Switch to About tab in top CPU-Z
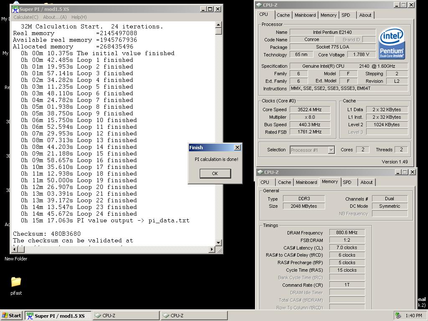Screen dimensions: 428x321 tap(365, 15)
